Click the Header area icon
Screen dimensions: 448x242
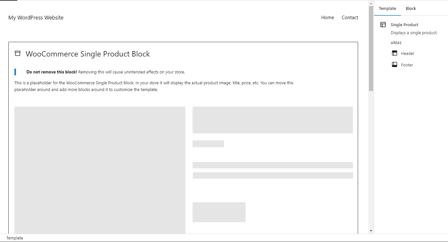[395, 53]
